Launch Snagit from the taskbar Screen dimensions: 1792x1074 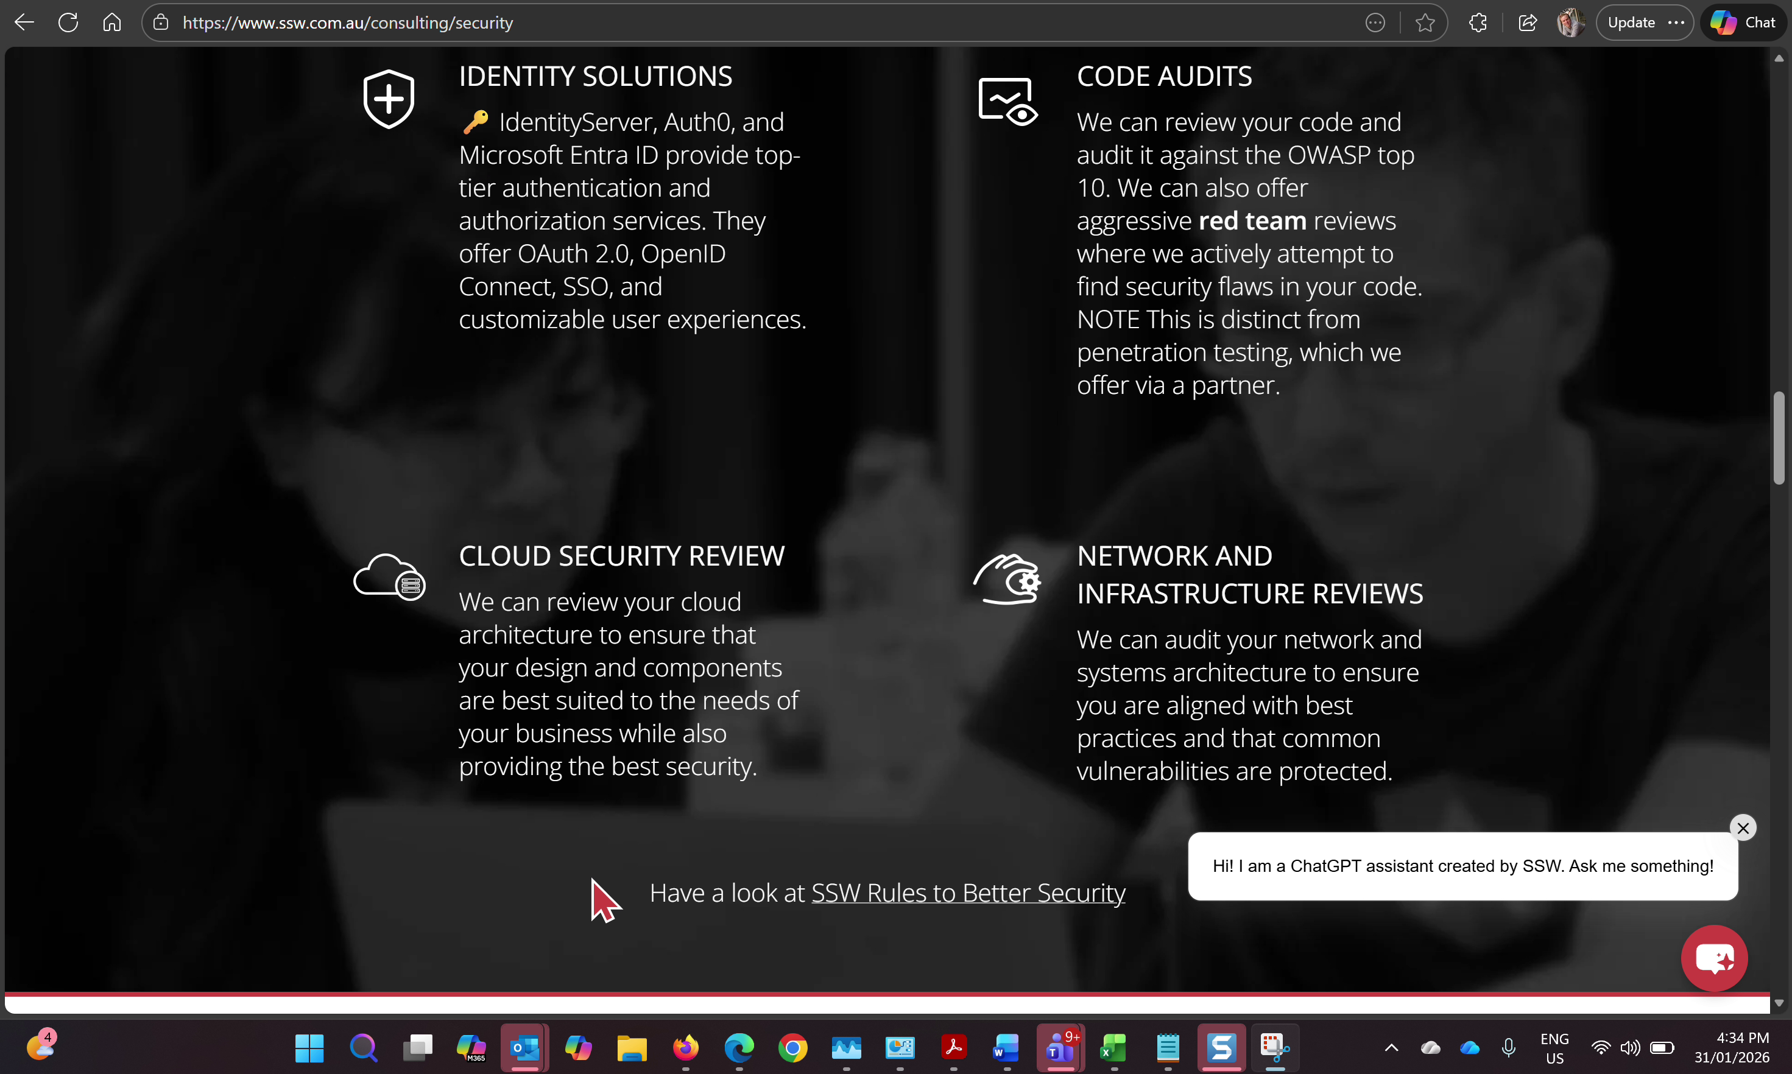[1221, 1048]
